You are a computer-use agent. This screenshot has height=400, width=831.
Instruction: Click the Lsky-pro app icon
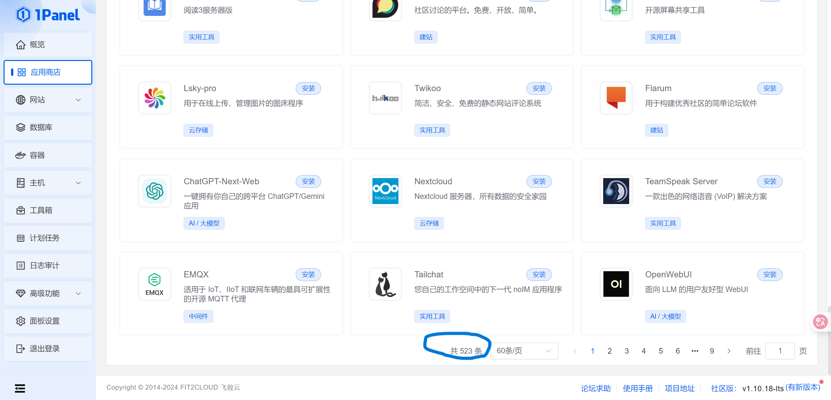pyautogui.click(x=155, y=98)
